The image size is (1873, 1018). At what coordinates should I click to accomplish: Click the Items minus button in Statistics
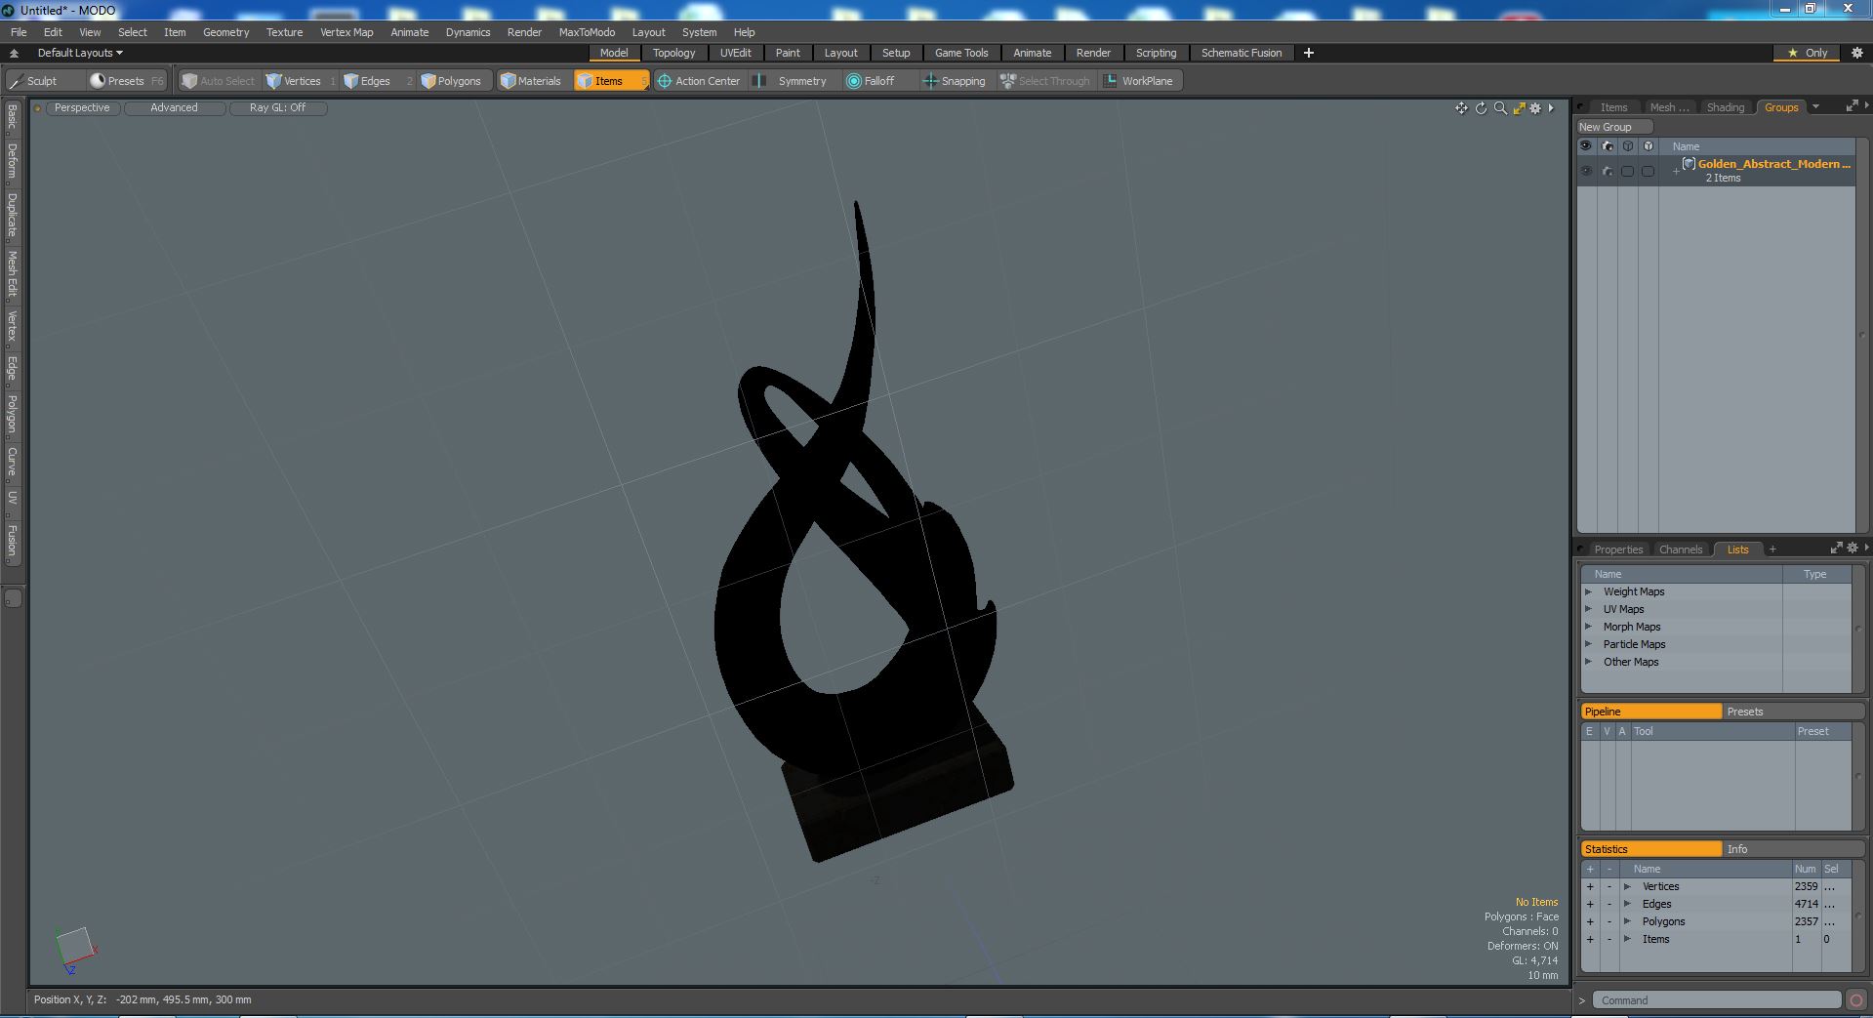[1609, 939]
